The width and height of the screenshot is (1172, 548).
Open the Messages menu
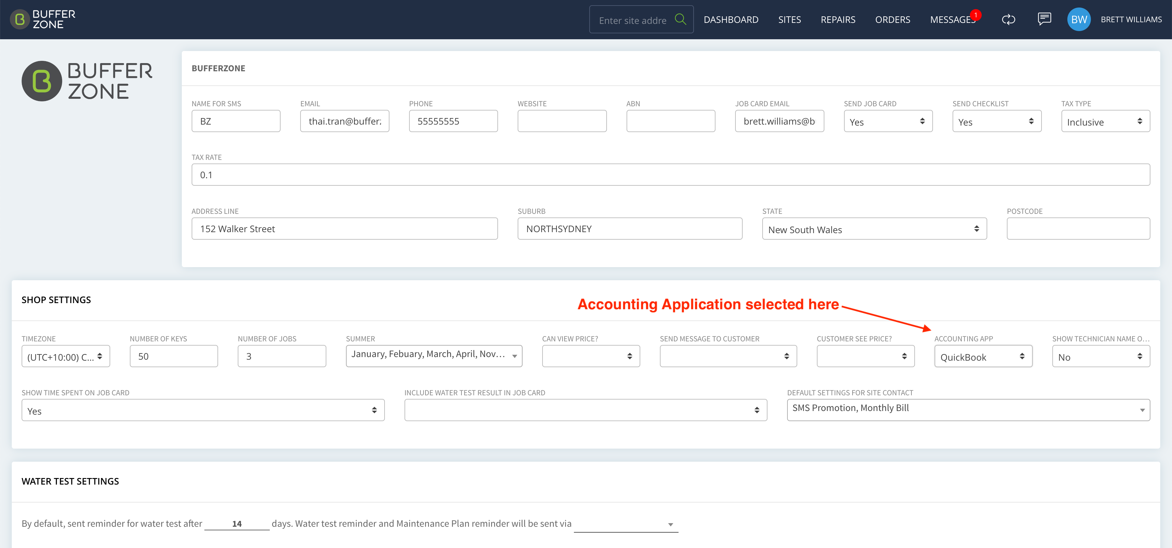tap(952, 20)
